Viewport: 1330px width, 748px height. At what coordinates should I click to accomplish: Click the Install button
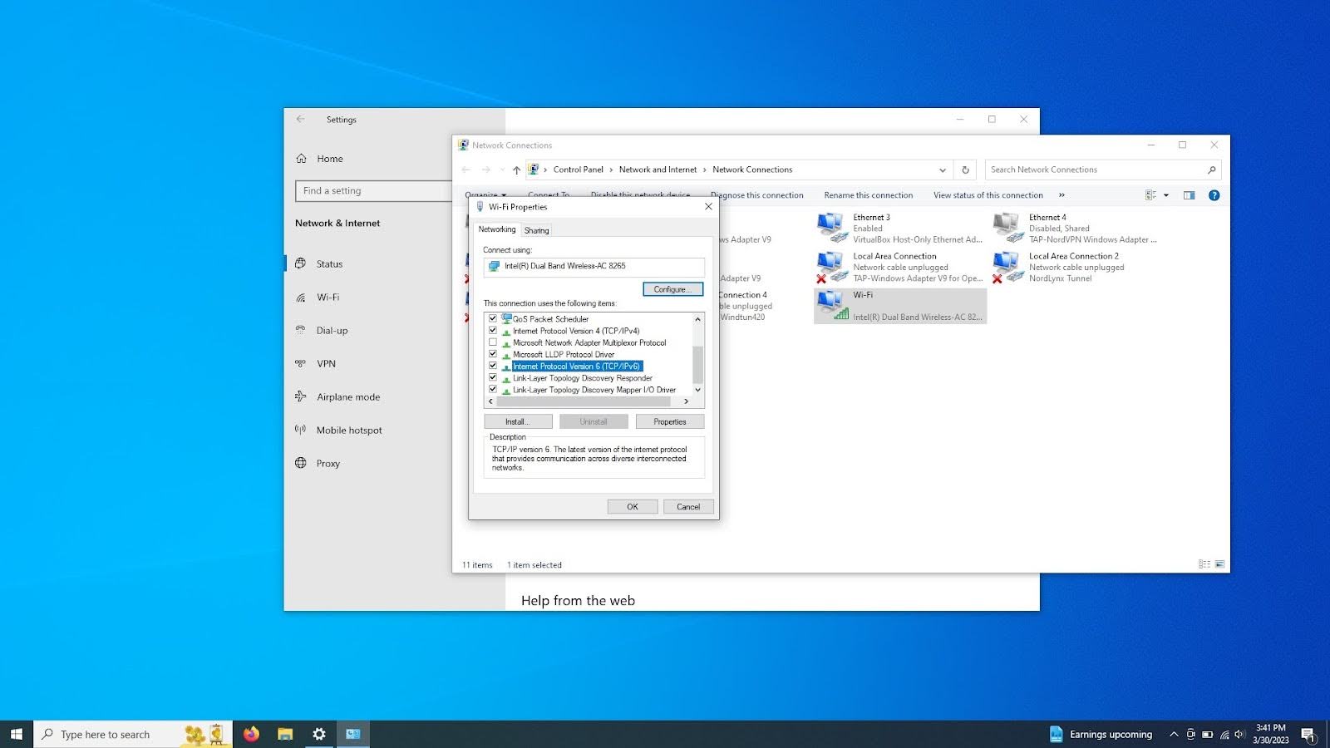pos(518,421)
